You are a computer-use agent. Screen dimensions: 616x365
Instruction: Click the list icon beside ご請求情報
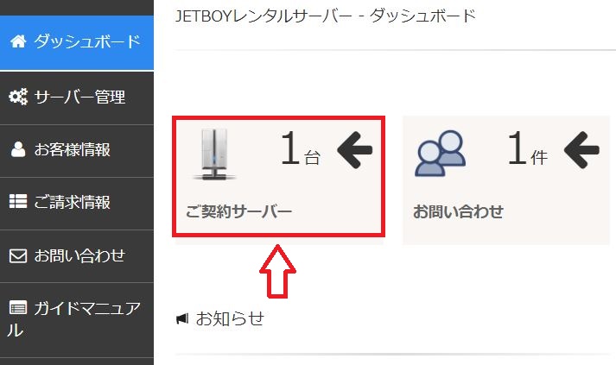tap(18, 201)
